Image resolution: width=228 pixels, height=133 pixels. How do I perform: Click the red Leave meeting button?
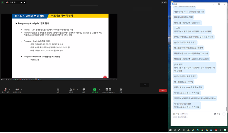tap(163, 91)
